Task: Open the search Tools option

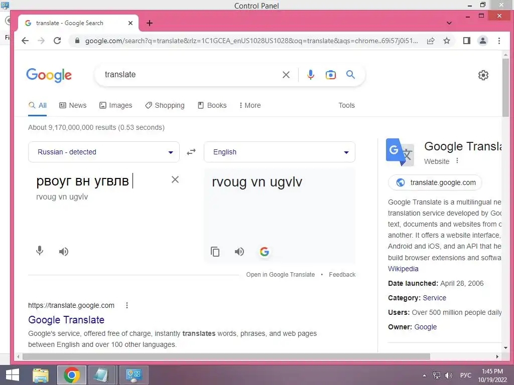Action: click(346, 105)
